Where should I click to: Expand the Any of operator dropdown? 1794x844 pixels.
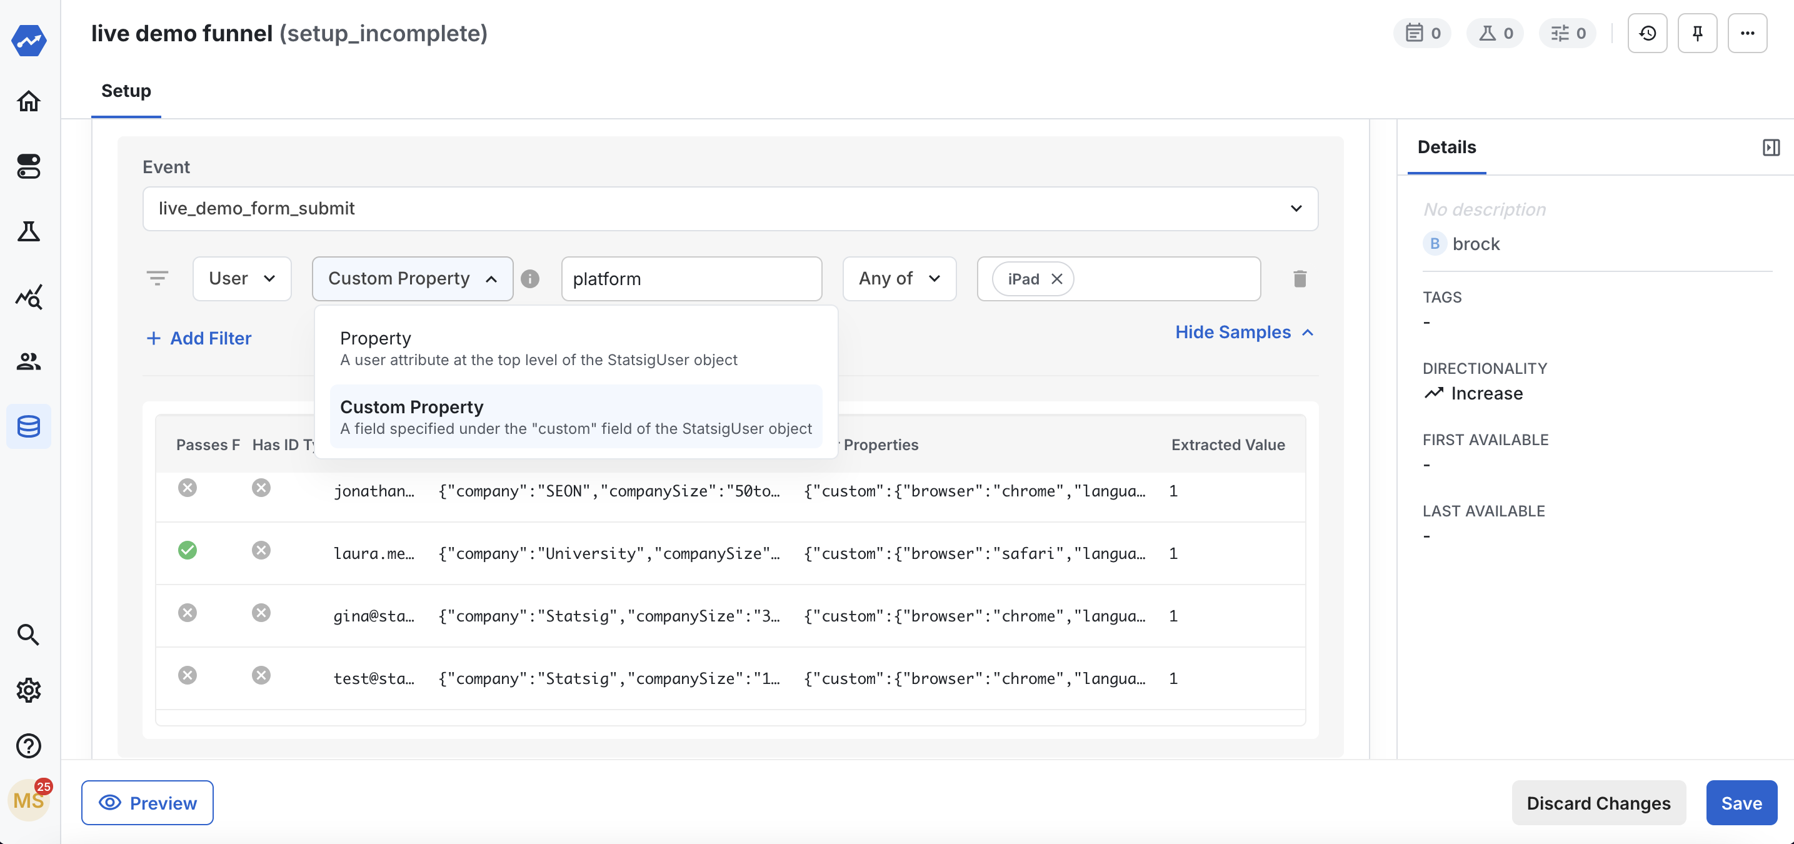coord(900,278)
